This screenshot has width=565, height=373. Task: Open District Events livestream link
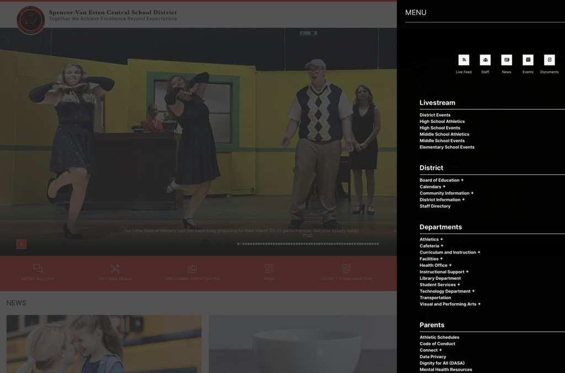coord(435,115)
